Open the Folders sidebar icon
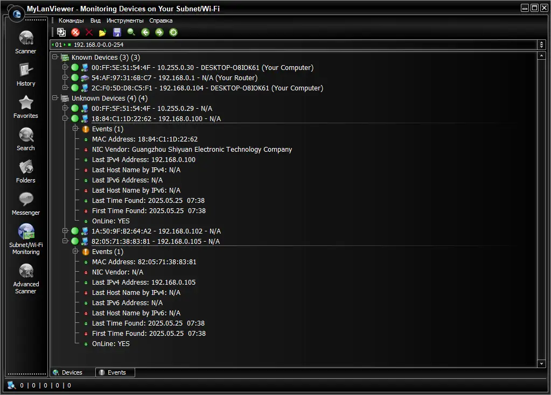The width and height of the screenshot is (551, 395). tap(26, 167)
